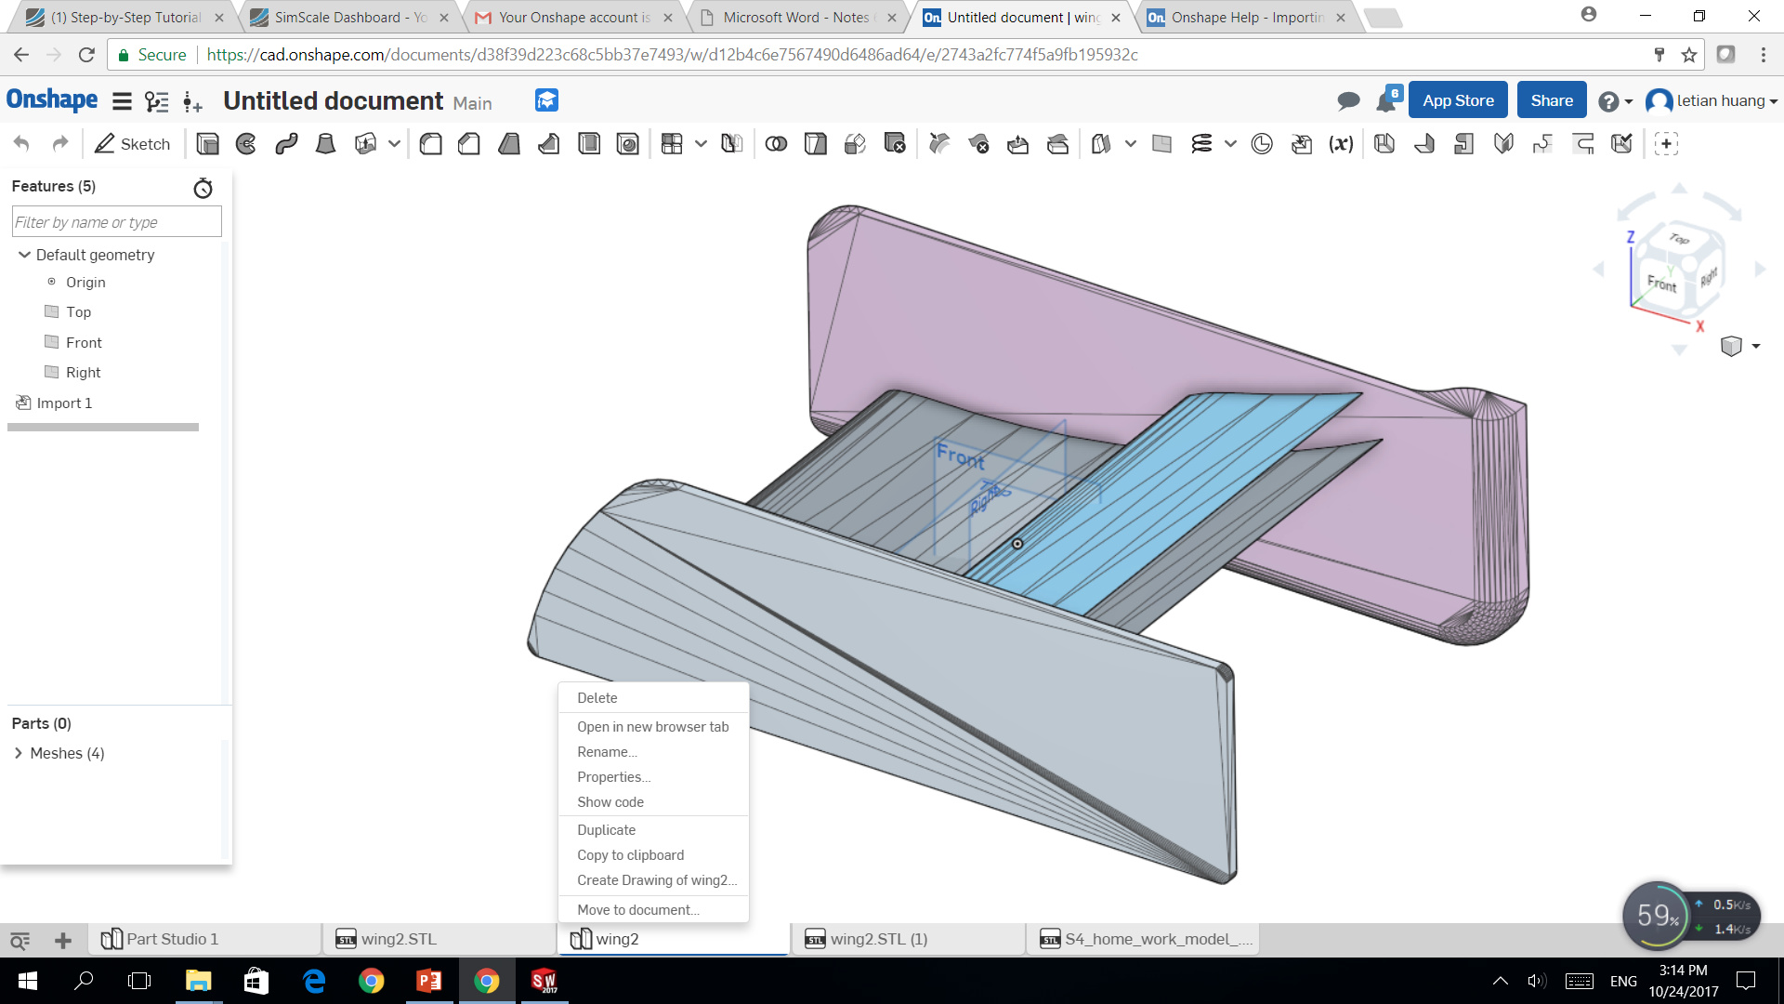This screenshot has width=1784, height=1004.
Task: Choose Duplicate from the context menu
Action: 606,830
